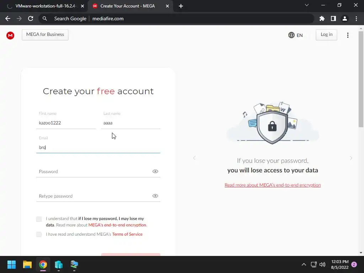The image size is (364, 273).
Task: Close the VMware-workstation tab
Action: pos(82,6)
